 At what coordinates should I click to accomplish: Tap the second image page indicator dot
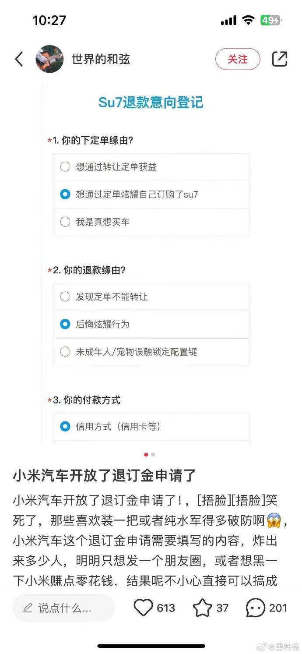pyautogui.click(x=153, y=455)
